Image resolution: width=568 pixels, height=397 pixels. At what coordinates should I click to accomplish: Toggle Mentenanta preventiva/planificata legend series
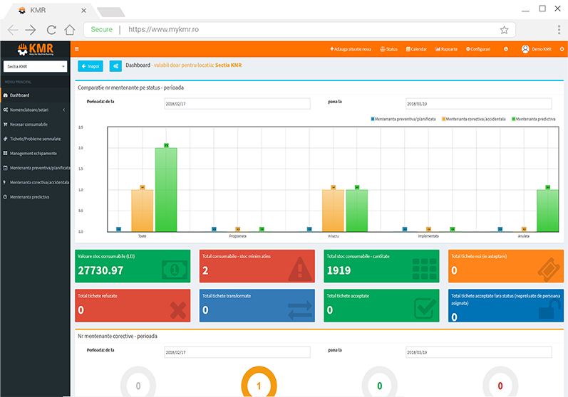[x=404, y=119]
